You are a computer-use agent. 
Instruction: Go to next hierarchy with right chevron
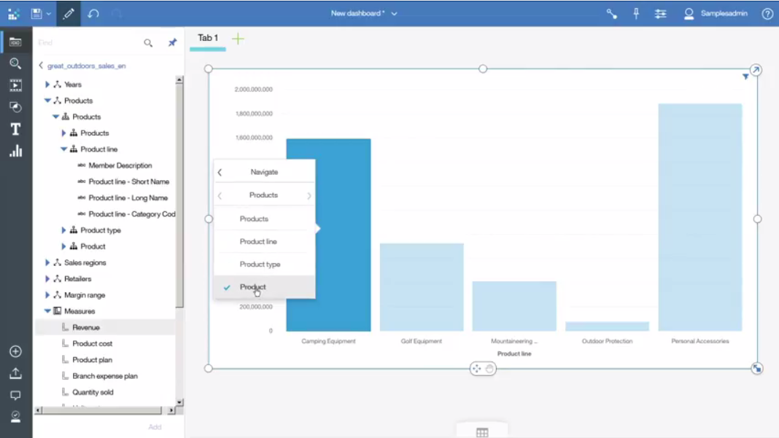(309, 195)
